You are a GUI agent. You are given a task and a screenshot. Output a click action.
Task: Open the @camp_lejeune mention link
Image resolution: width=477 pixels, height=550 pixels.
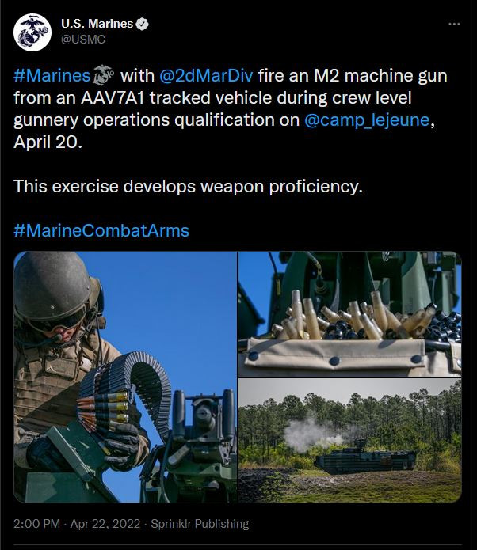(x=367, y=120)
